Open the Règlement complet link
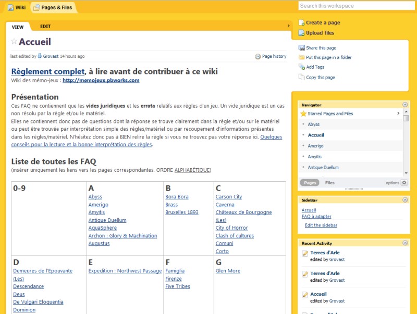The width and height of the screenshot is (417, 314). coord(47,71)
